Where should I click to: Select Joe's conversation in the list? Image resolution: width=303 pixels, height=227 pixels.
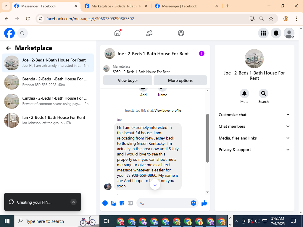tap(48, 63)
